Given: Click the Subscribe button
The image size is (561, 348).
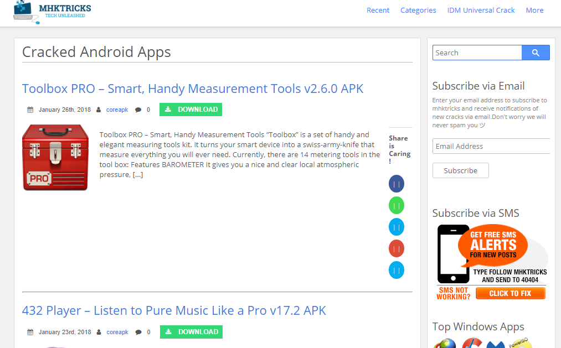Looking at the screenshot, I should tap(460, 170).
